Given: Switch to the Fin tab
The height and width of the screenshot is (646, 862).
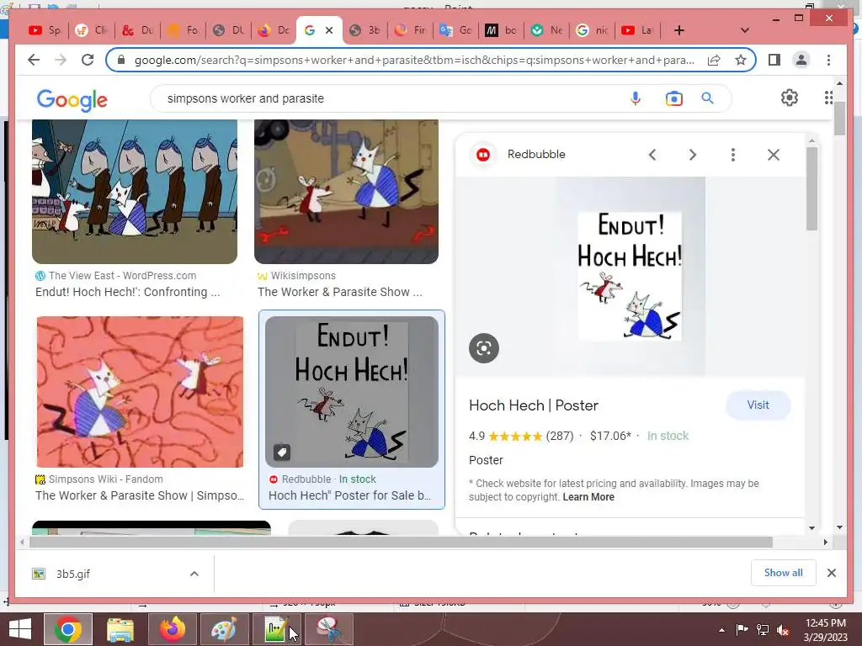Looking at the screenshot, I should [410, 30].
